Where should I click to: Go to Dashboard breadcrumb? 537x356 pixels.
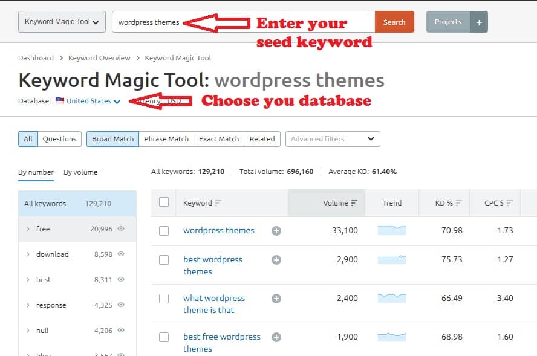point(36,58)
